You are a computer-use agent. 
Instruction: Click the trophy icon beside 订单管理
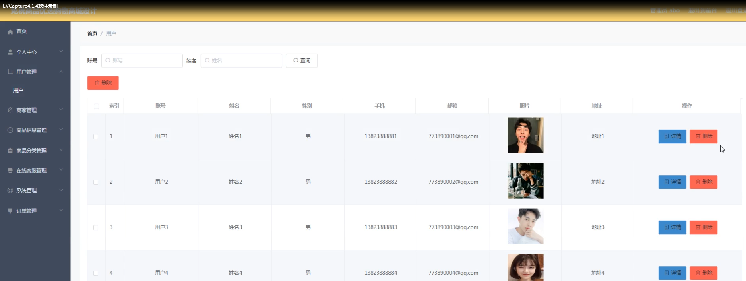[x=10, y=211]
